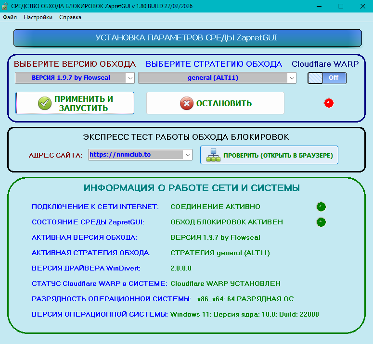
Task: Click the ZapretGUI state green indicator
Action: [321, 222]
